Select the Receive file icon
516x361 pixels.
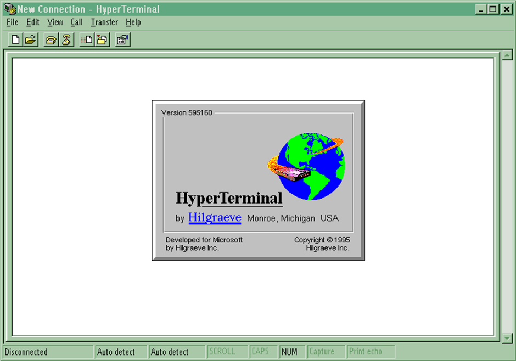tap(101, 39)
